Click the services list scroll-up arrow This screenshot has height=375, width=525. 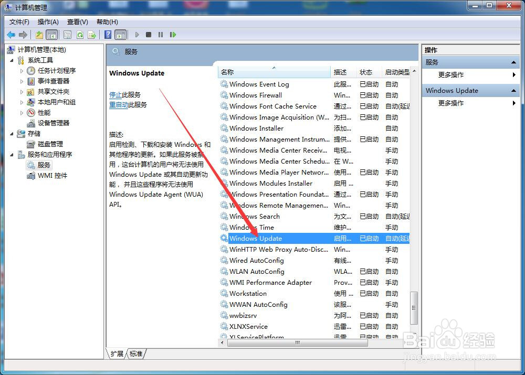point(414,71)
